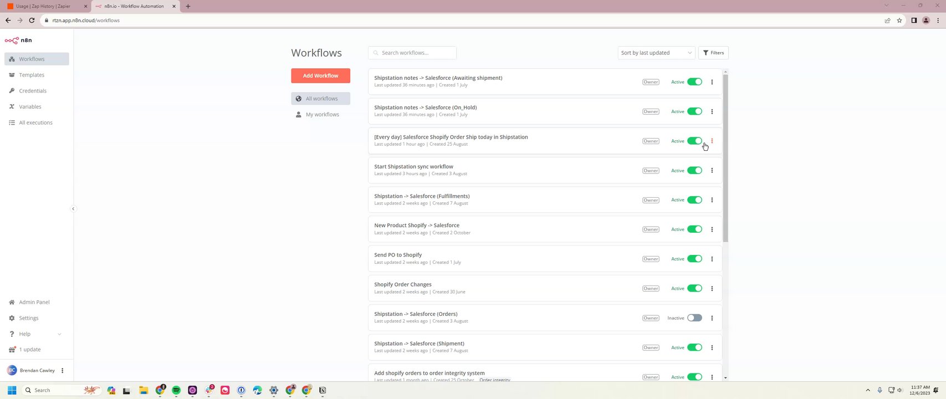Click the browser share icon
Image resolution: width=946 pixels, height=399 pixels.
tap(887, 21)
